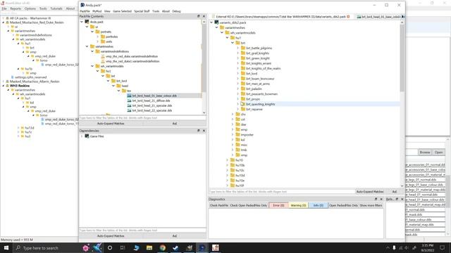Open the MyMod menu
The image size is (451, 253).
97,11
